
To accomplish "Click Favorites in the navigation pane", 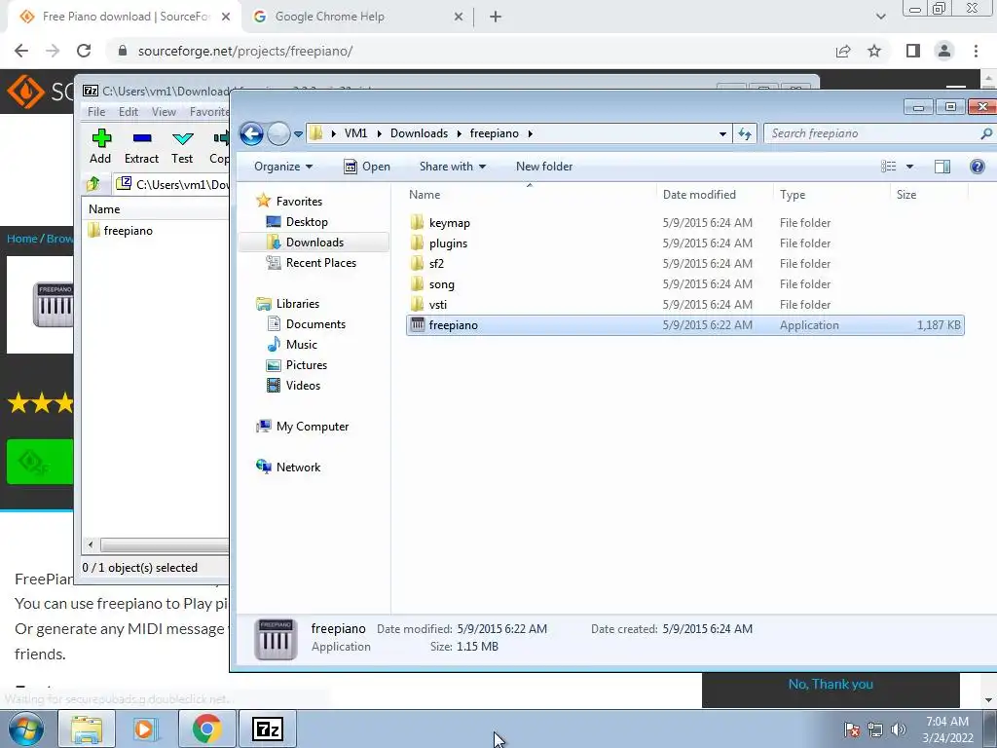I will [x=299, y=202].
